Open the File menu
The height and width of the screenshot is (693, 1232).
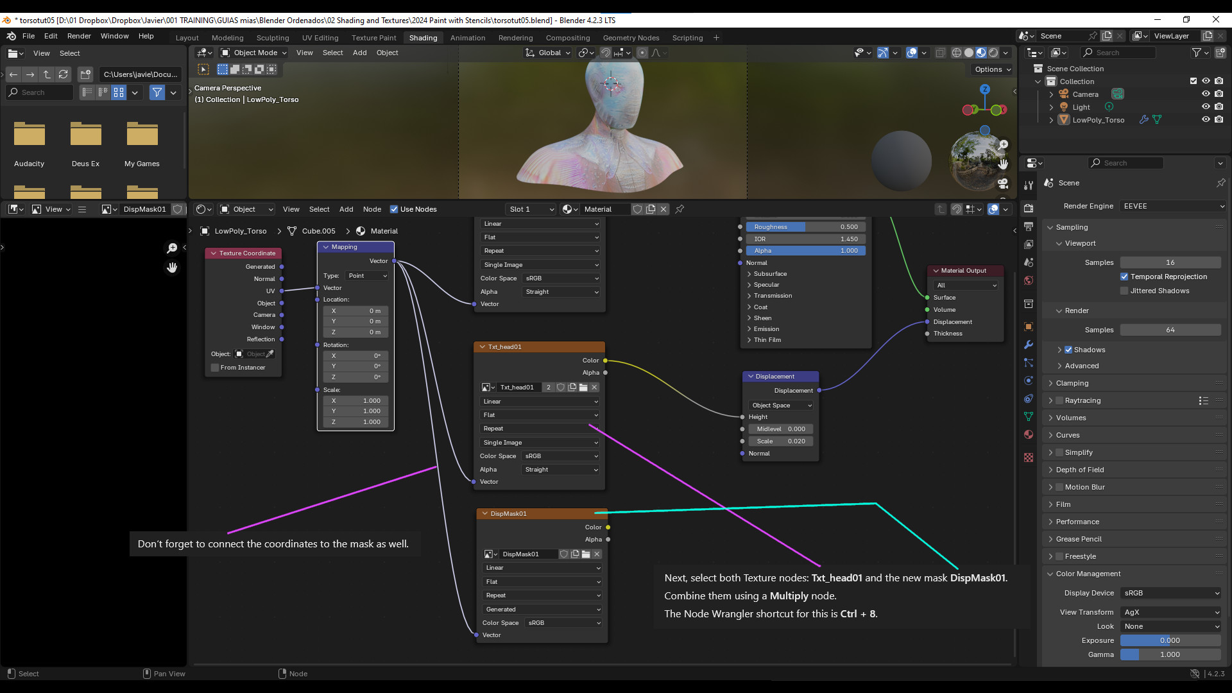[28, 36]
